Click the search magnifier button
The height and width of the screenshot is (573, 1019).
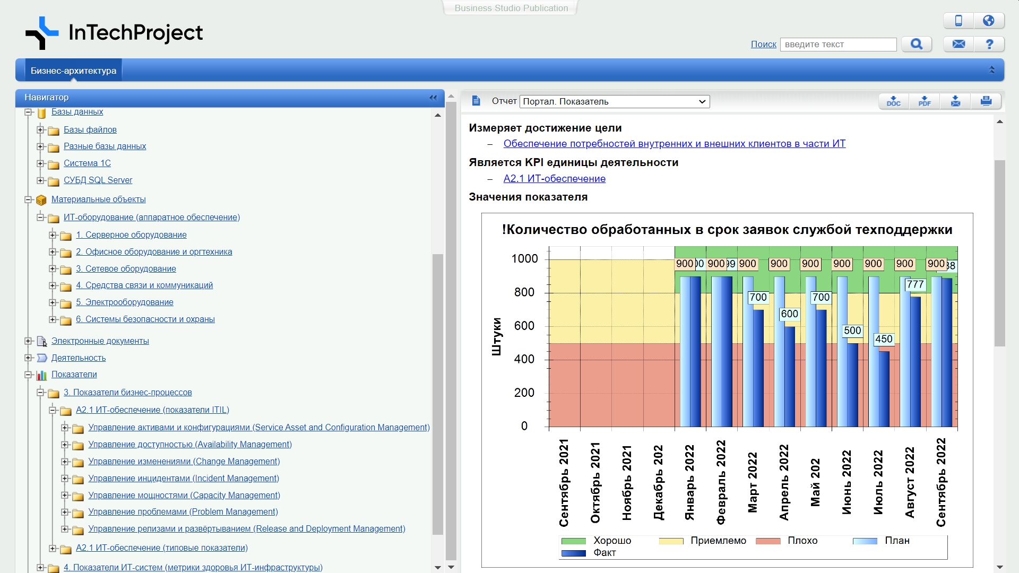point(916,44)
